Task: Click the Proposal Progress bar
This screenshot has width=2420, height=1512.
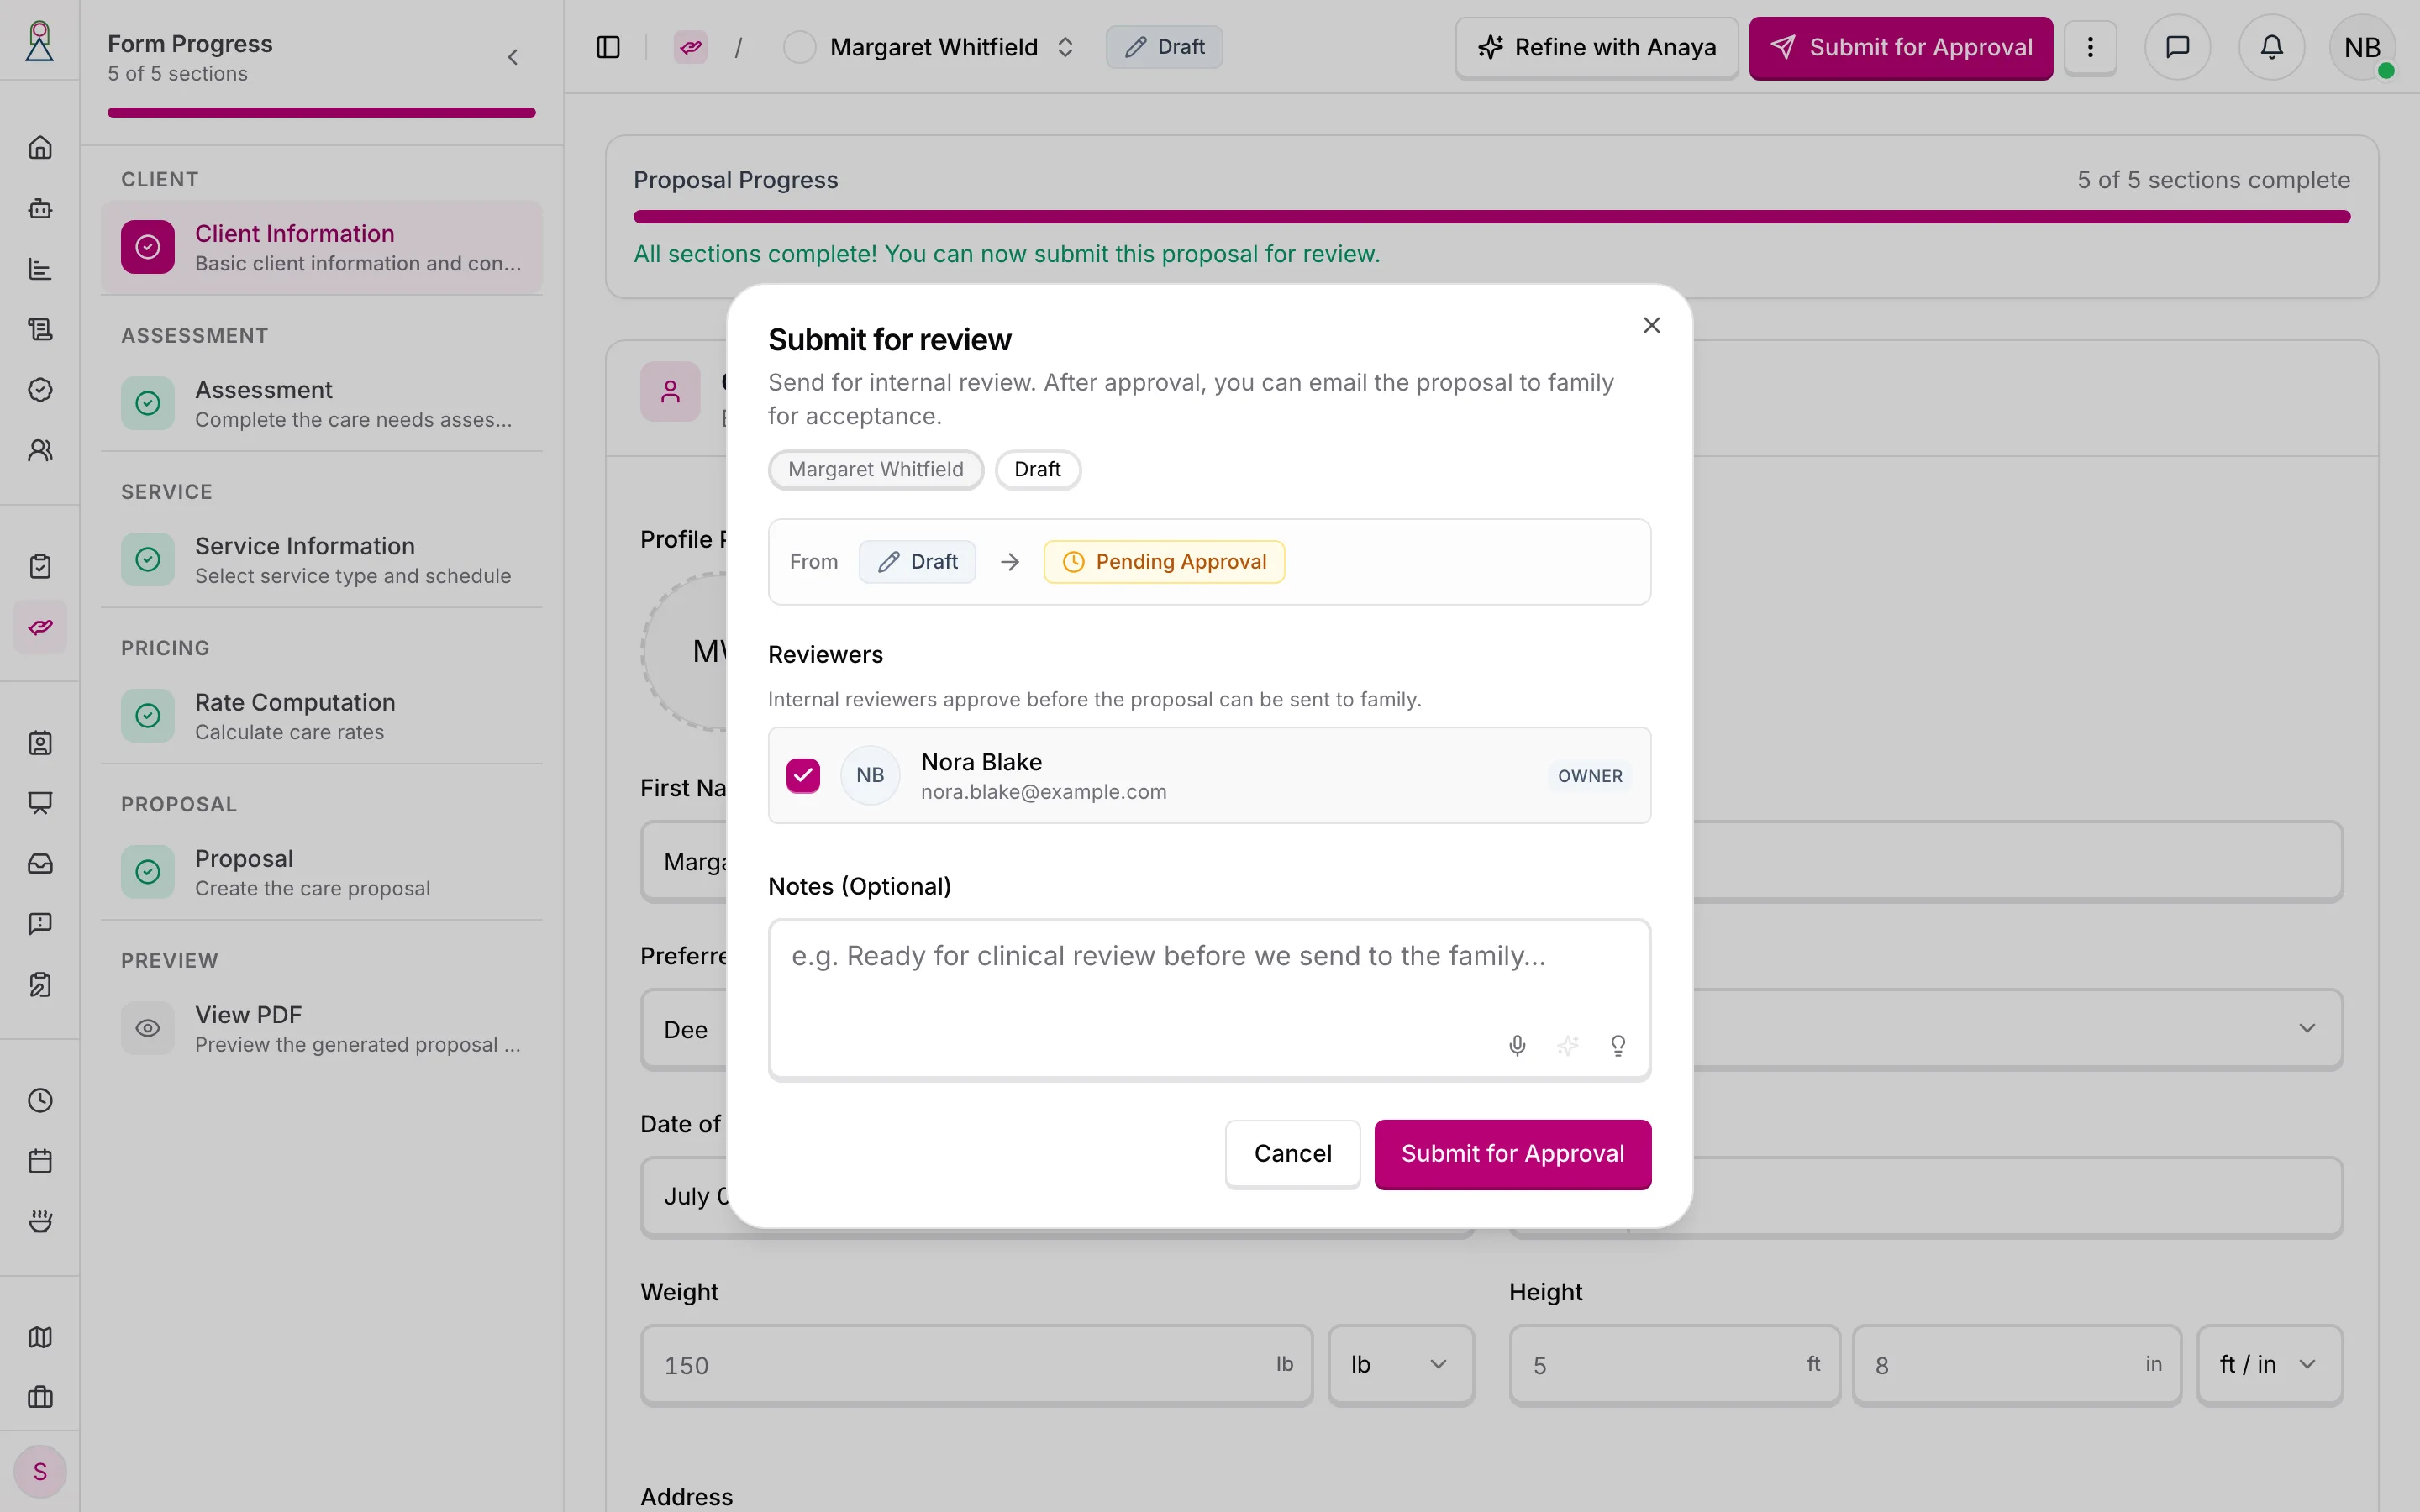Action: [1491, 216]
